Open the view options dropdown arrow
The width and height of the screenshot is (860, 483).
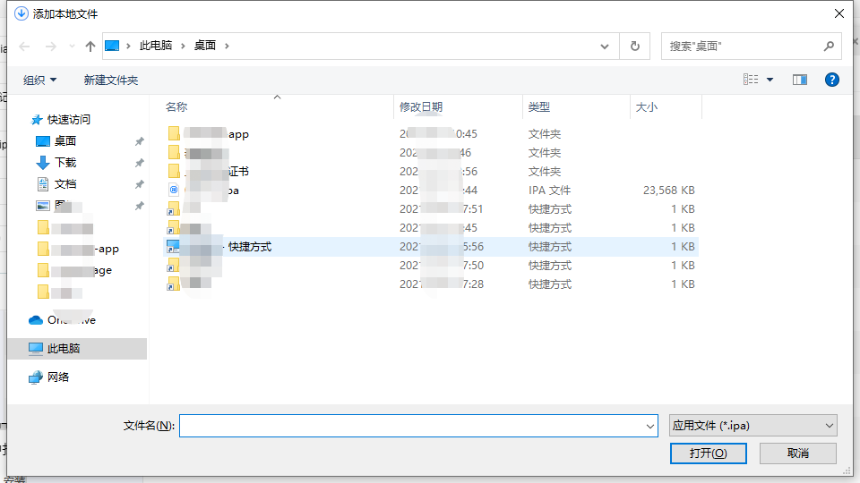tap(770, 80)
